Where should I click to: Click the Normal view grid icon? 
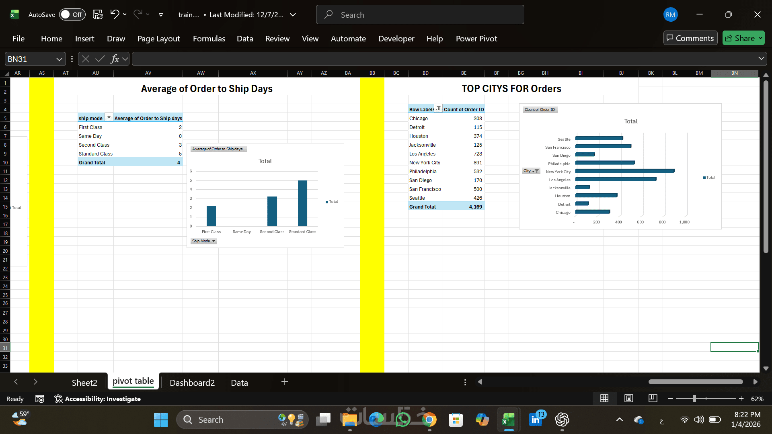point(604,398)
